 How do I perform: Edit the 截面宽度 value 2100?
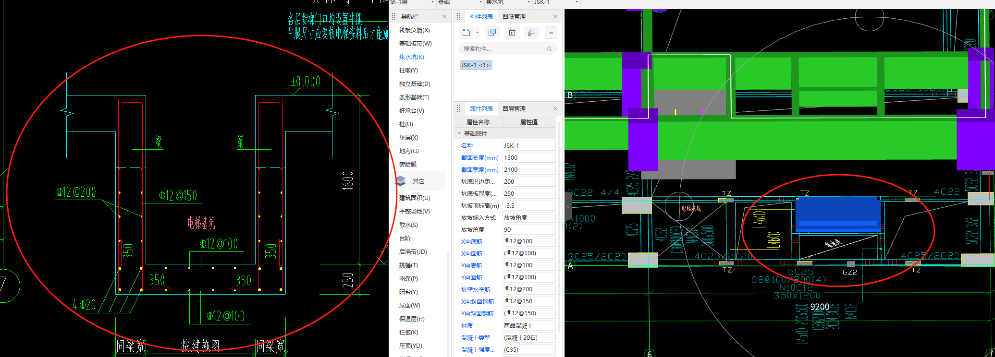pos(528,169)
